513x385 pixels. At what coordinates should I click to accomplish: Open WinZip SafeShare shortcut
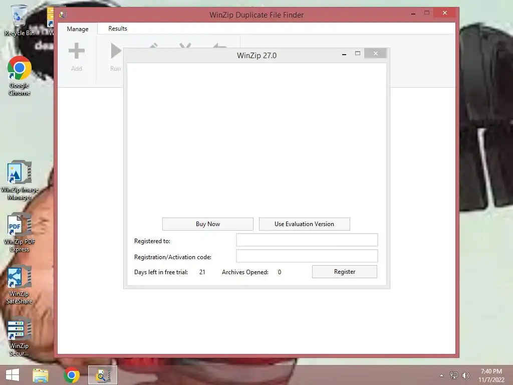point(20,285)
